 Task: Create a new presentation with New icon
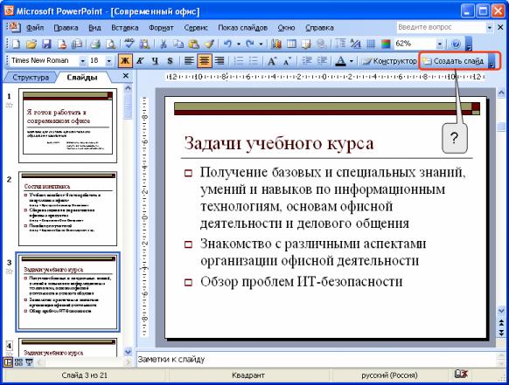pyautogui.click(x=16, y=44)
